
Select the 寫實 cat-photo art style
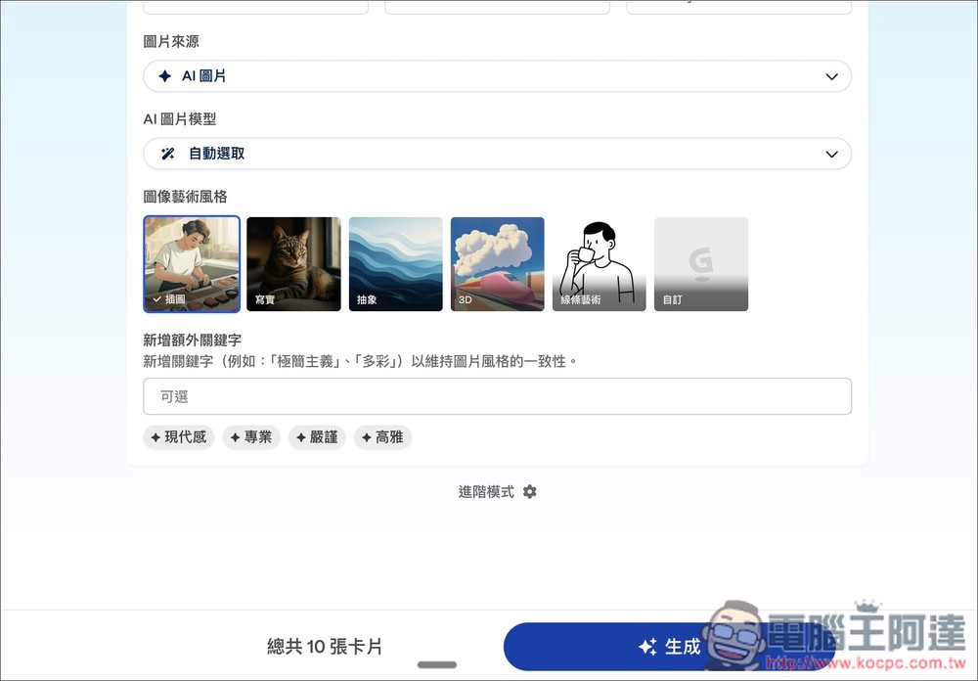293,262
